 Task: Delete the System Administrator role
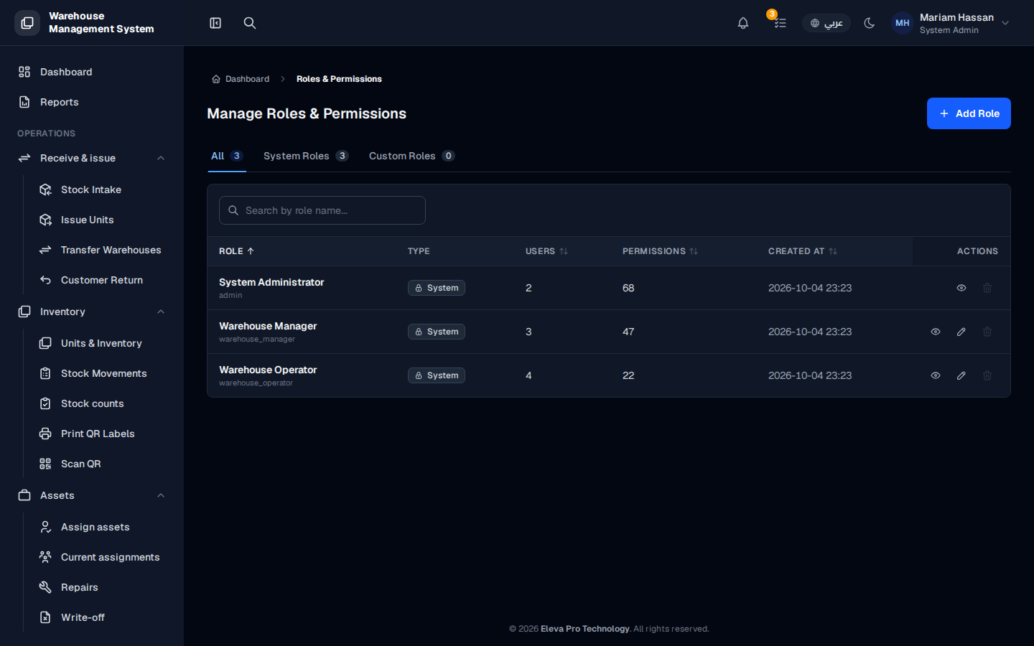pyautogui.click(x=987, y=288)
